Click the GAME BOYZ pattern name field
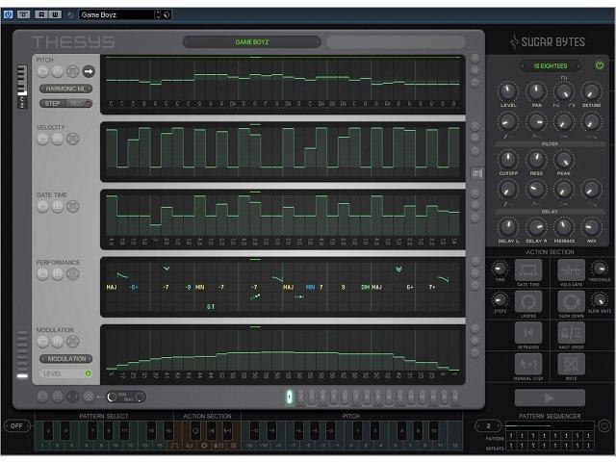This screenshot has height=462, width=616. 252,42
